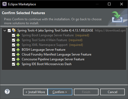Click the Eclipse Marketplace title bar icon
Viewport: 128px width, 99px height.
coord(5,4)
